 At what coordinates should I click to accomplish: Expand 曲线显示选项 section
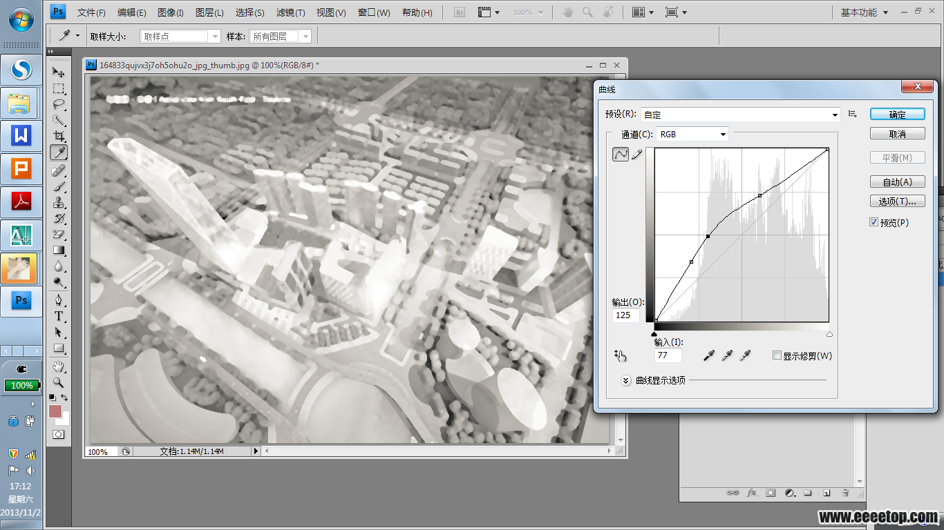[x=626, y=380]
